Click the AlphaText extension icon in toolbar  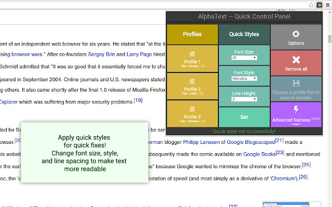[x=319, y=5]
